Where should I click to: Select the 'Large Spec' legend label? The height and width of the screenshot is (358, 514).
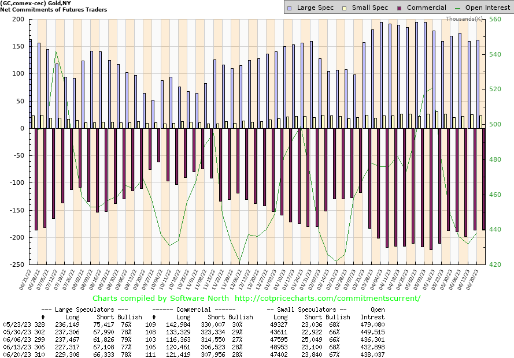[317, 8]
